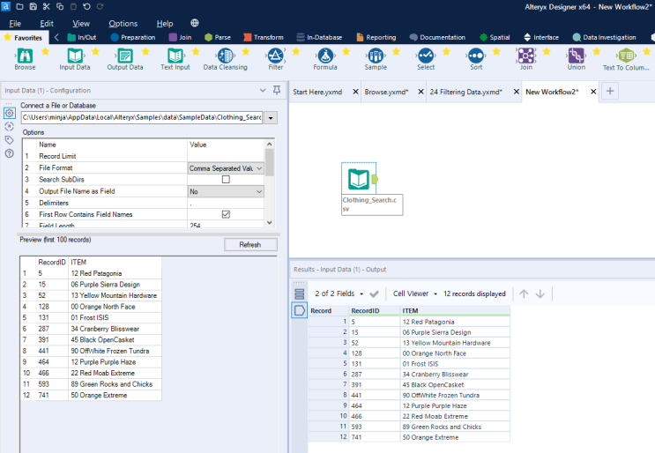Switch to the Preparation tool category
The height and width of the screenshot is (453, 655).
[133, 37]
